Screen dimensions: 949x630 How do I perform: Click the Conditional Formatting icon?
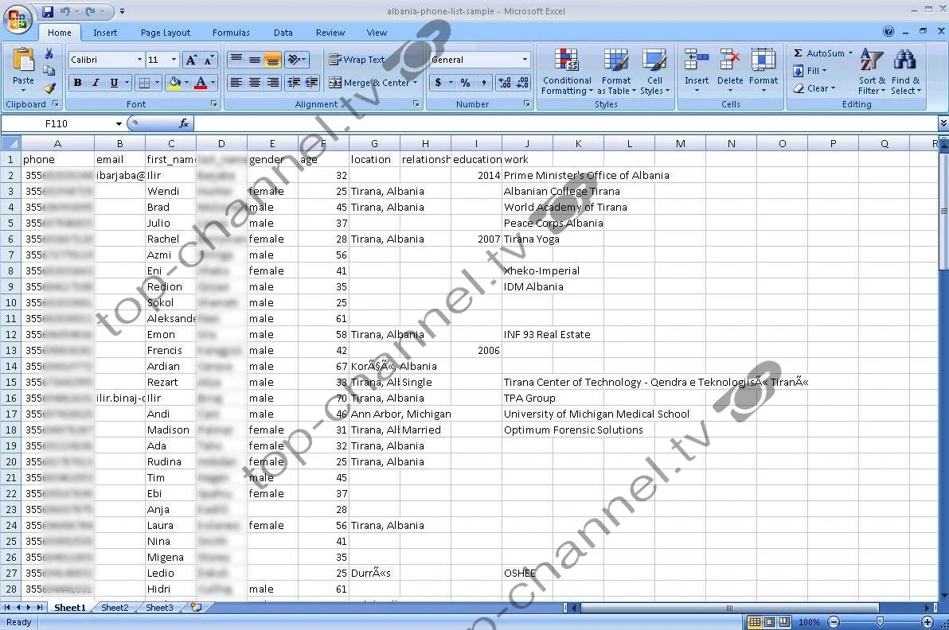point(566,60)
